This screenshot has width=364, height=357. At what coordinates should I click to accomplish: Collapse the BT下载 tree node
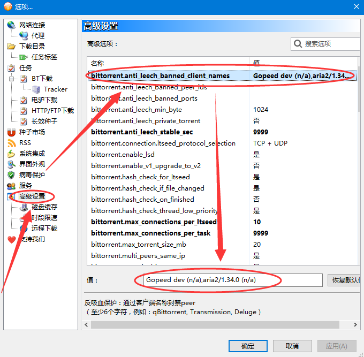click(x=11, y=79)
